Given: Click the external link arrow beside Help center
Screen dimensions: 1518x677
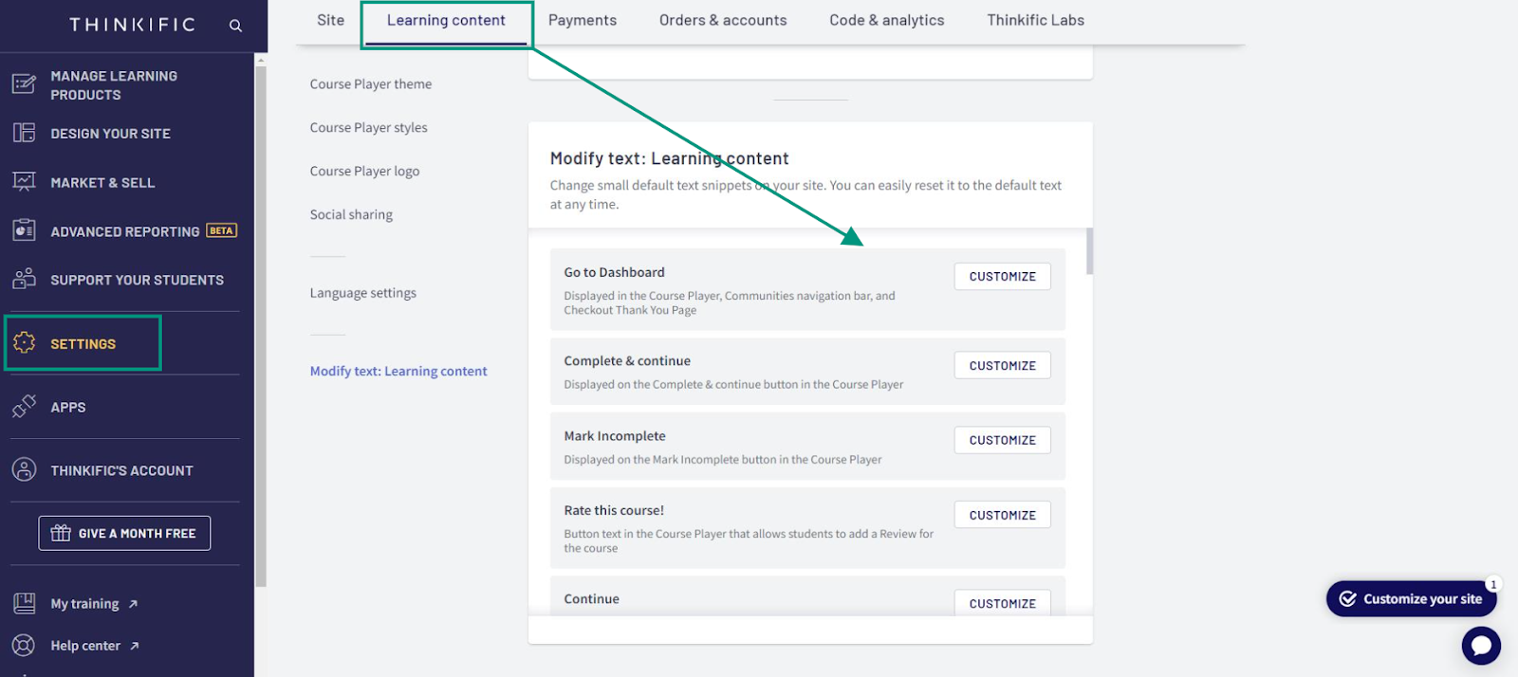Looking at the screenshot, I should tap(134, 647).
